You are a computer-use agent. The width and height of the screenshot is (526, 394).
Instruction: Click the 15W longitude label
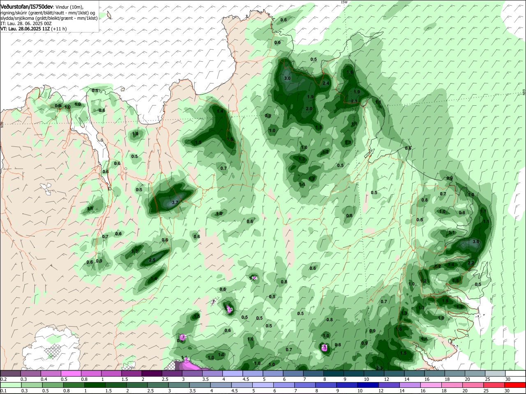(344, 2)
